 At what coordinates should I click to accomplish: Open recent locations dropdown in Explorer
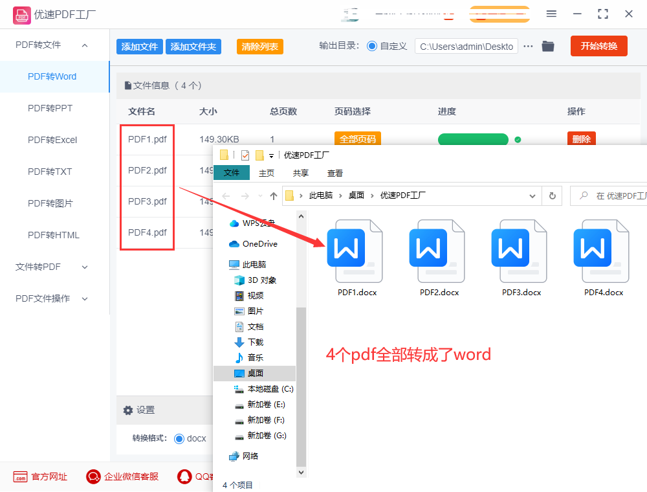pos(260,196)
